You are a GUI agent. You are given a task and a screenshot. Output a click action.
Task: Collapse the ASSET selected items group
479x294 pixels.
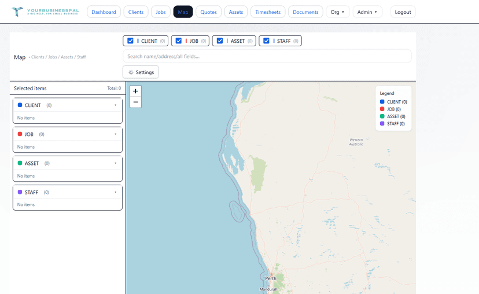(x=116, y=163)
